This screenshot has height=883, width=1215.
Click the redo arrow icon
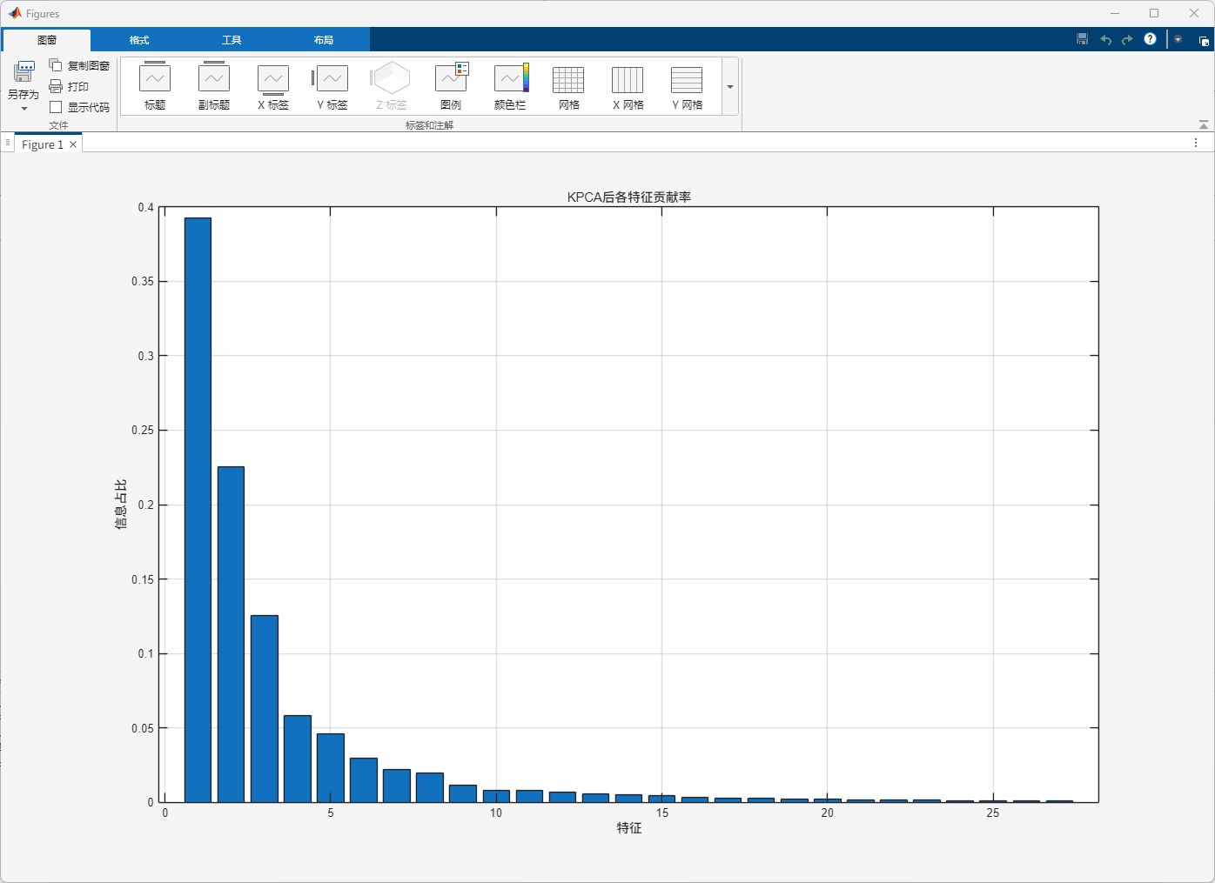[x=1127, y=39]
